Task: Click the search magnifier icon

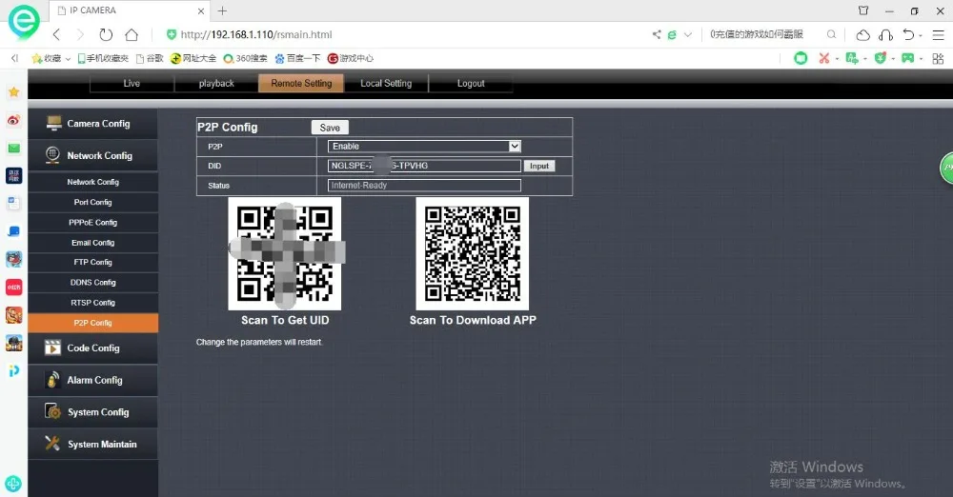Action: 831,34
